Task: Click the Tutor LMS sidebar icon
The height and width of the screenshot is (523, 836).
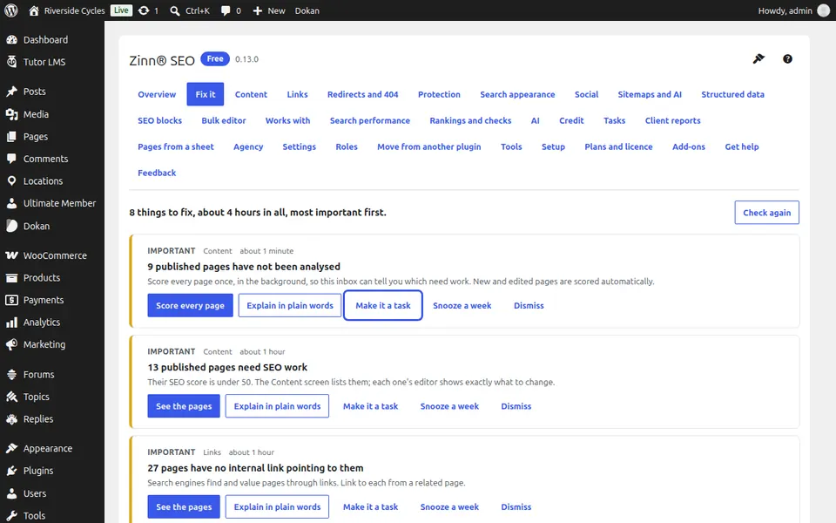Action: [11, 62]
